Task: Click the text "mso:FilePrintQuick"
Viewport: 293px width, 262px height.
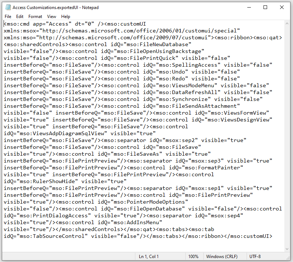Action: pos(146,58)
